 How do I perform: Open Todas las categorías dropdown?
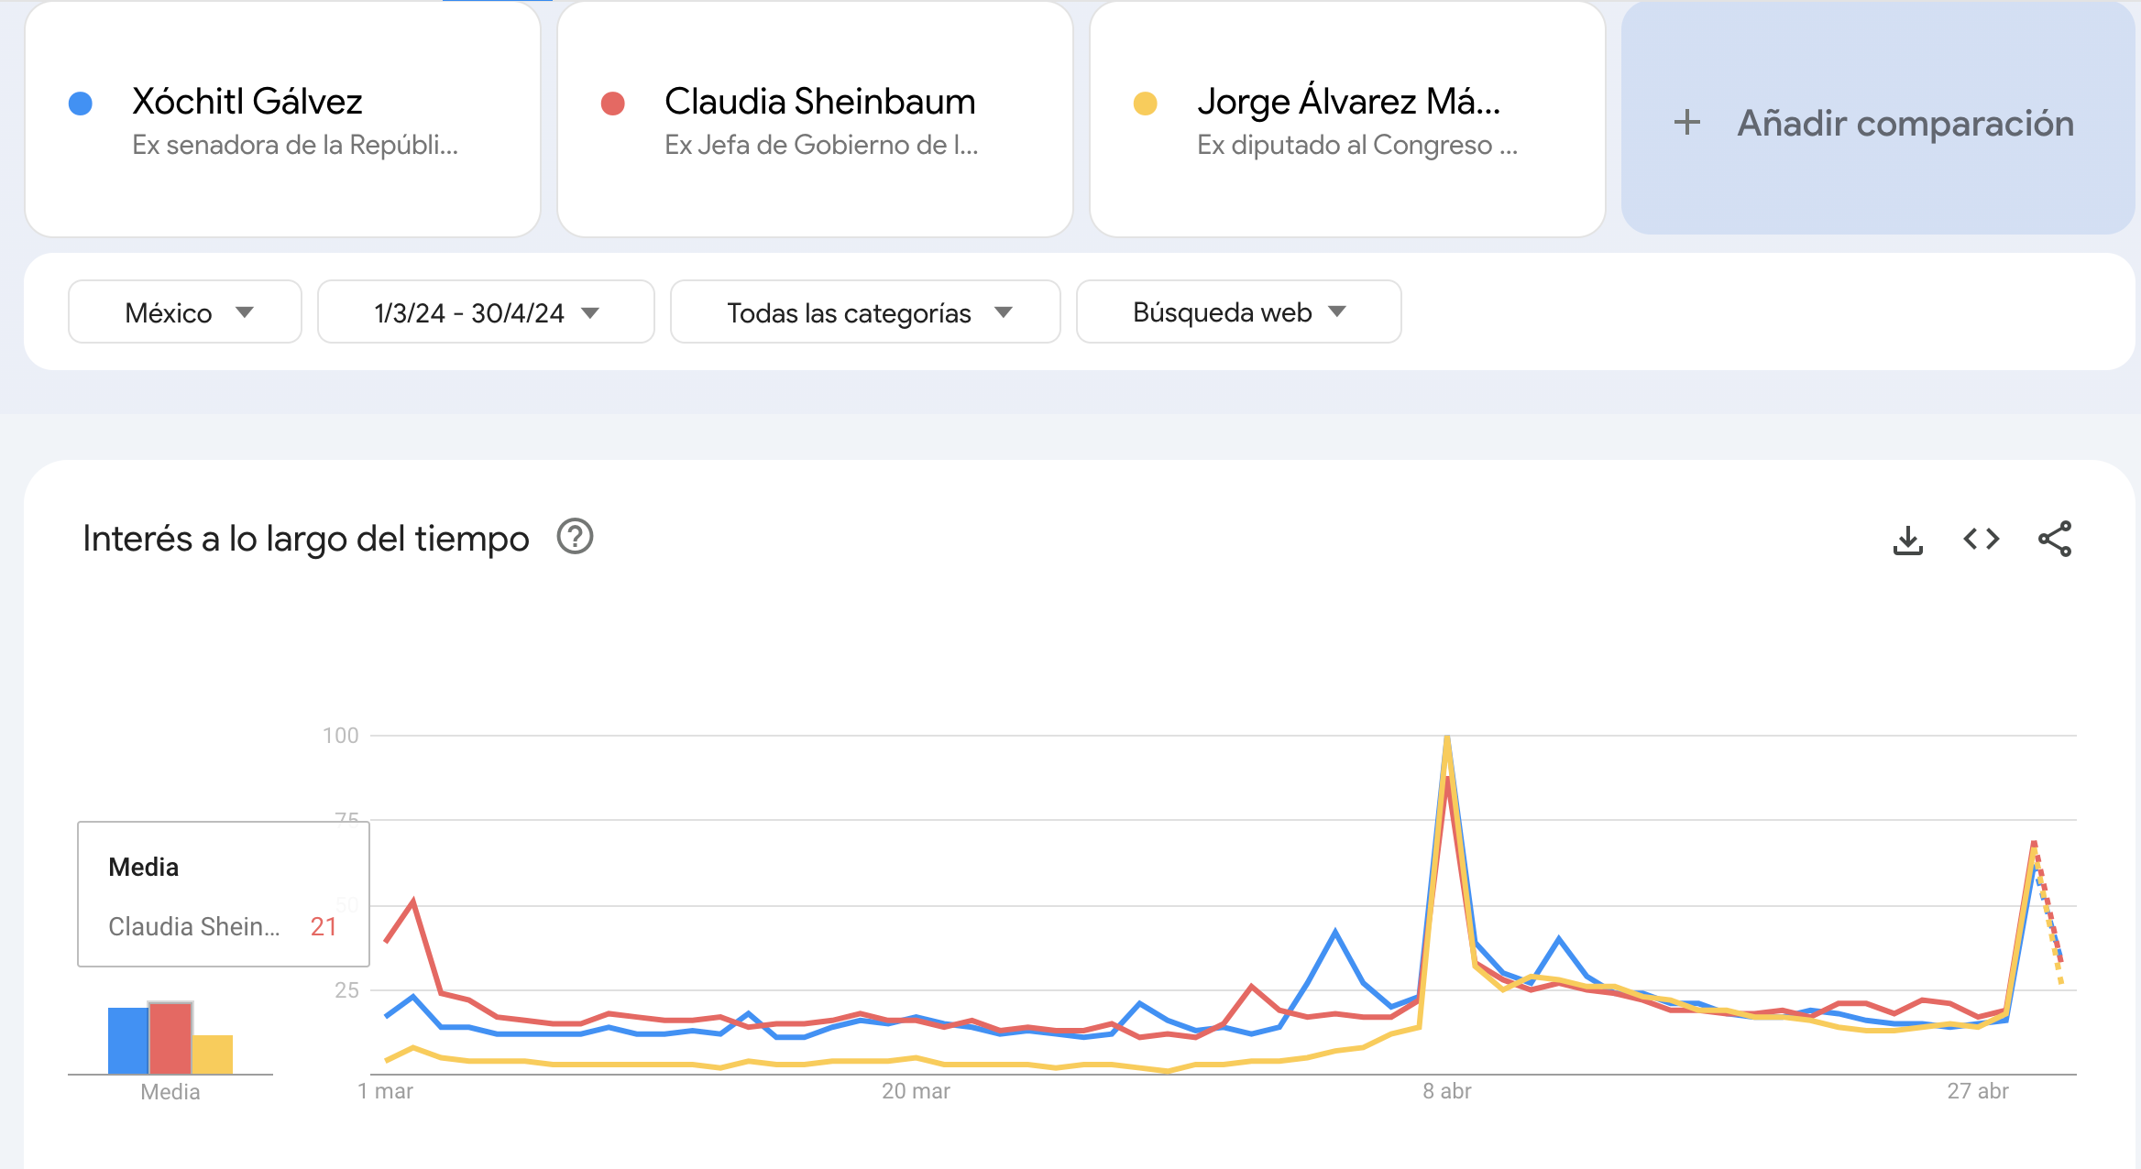(865, 312)
